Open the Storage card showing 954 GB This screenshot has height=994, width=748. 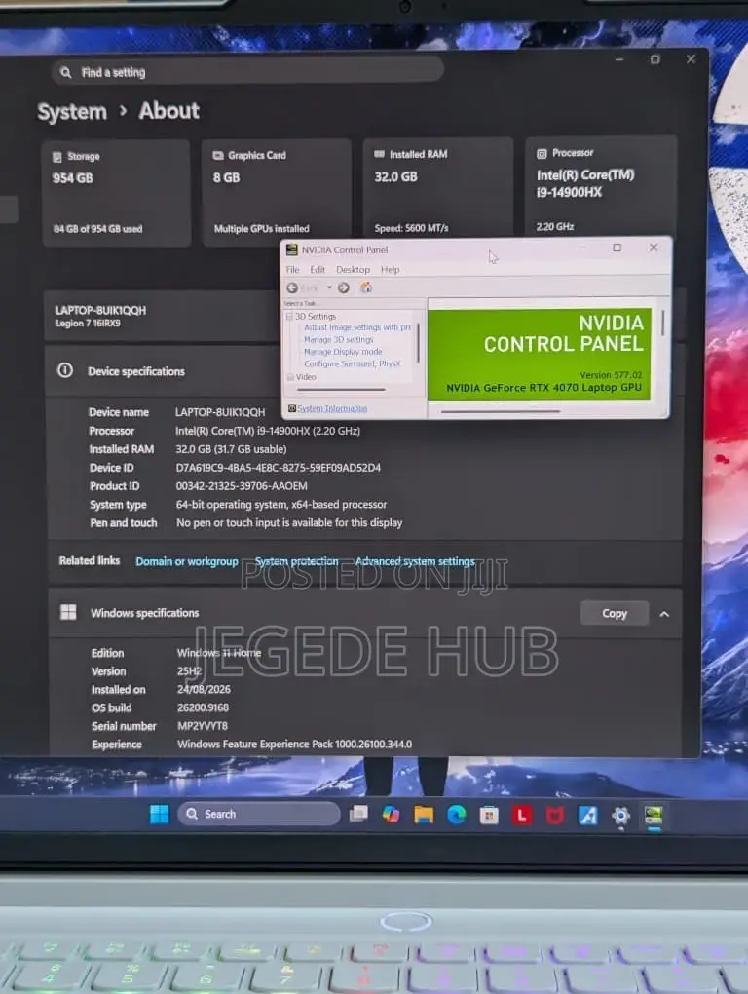tap(117, 193)
